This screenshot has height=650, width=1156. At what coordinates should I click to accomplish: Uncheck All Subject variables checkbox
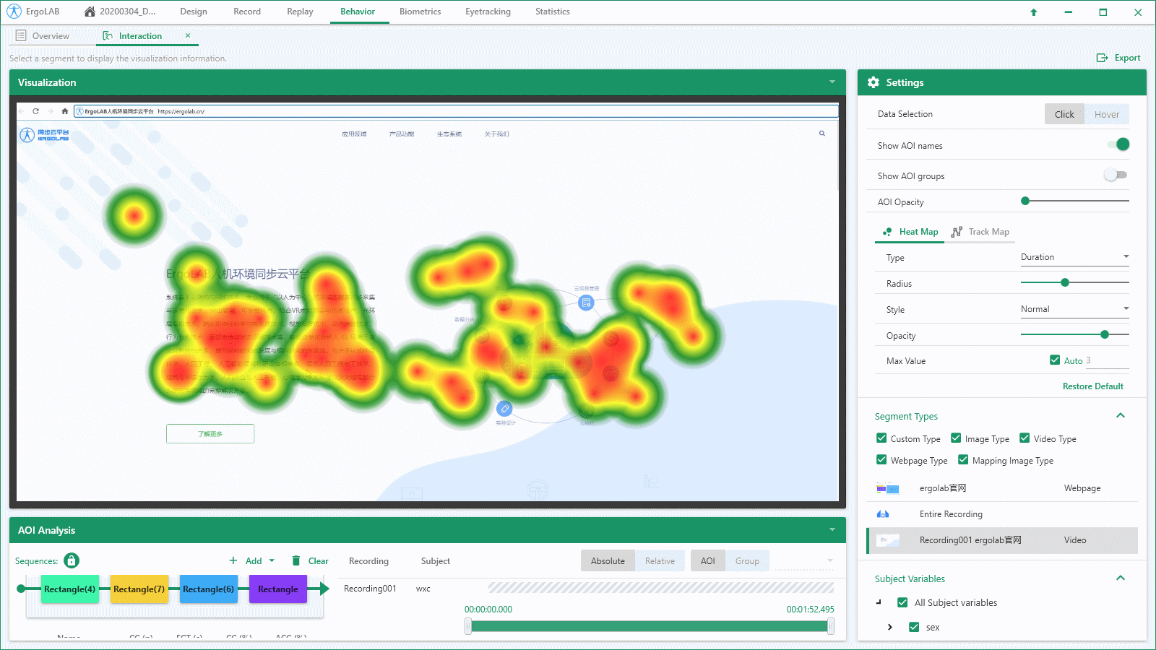902,602
